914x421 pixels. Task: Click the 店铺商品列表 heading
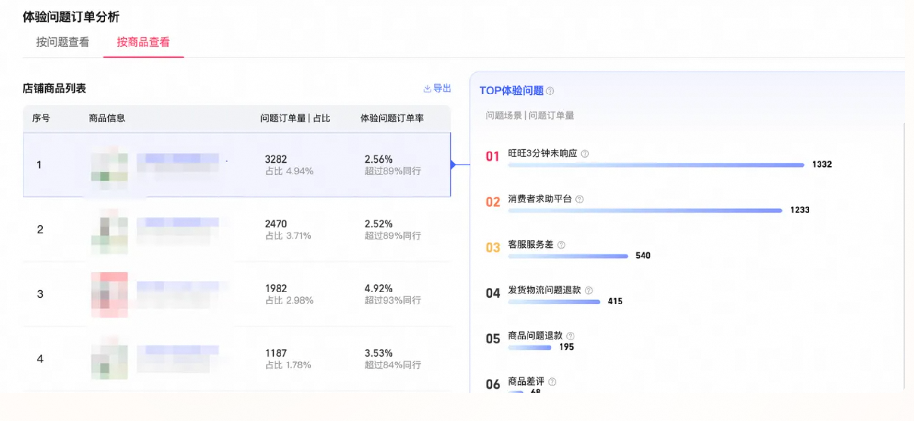pos(54,89)
